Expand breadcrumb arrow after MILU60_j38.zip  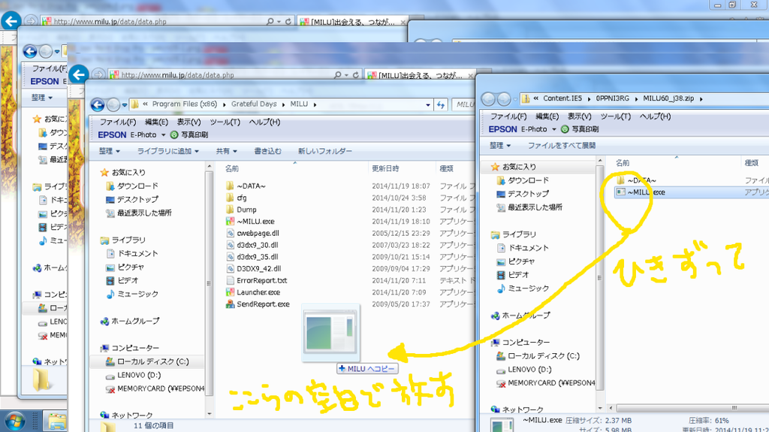click(x=701, y=98)
